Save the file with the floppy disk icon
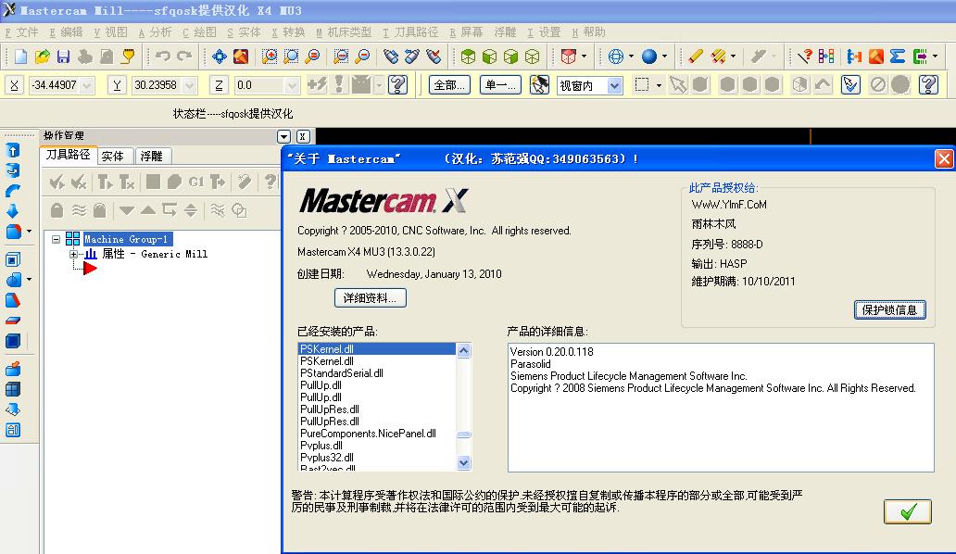956x554 pixels. [63, 57]
